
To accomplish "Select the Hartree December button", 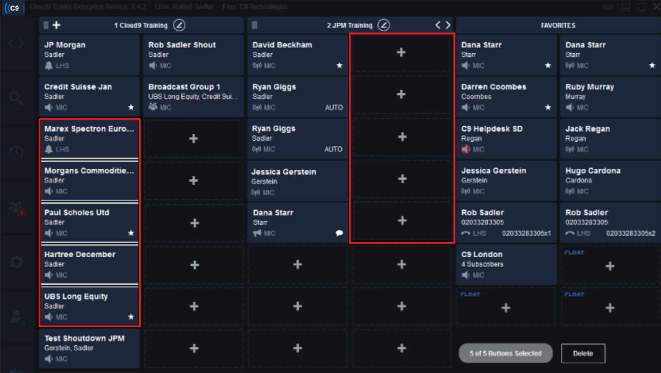I will (x=89, y=264).
